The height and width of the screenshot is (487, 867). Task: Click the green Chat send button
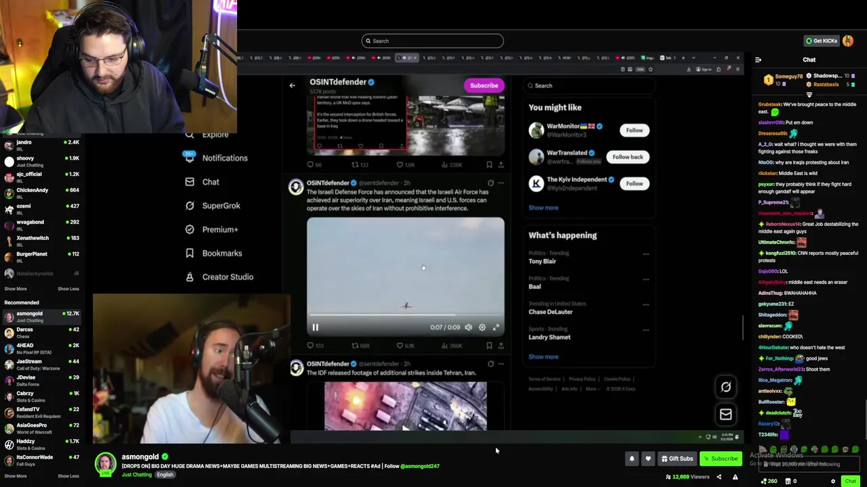(x=850, y=481)
